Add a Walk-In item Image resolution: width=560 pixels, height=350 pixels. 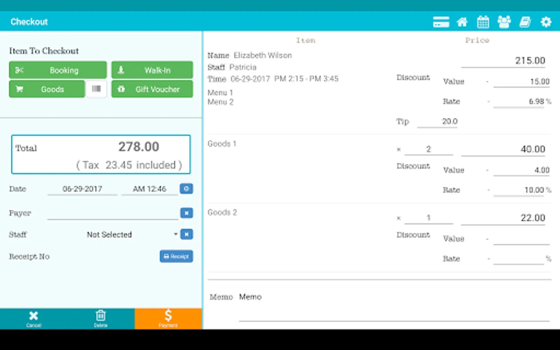point(152,70)
